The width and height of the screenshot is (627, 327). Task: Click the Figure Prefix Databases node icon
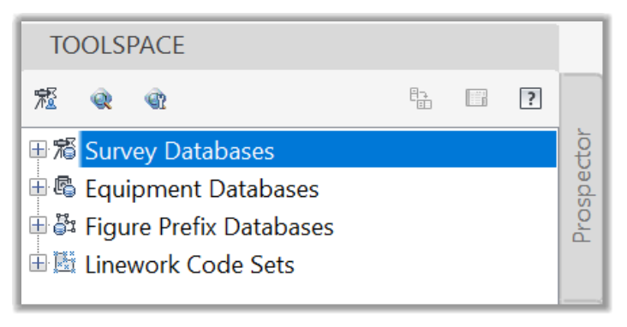click(64, 224)
